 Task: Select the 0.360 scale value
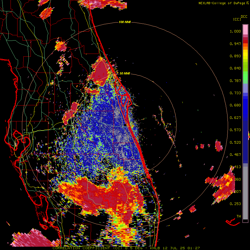[235, 179]
